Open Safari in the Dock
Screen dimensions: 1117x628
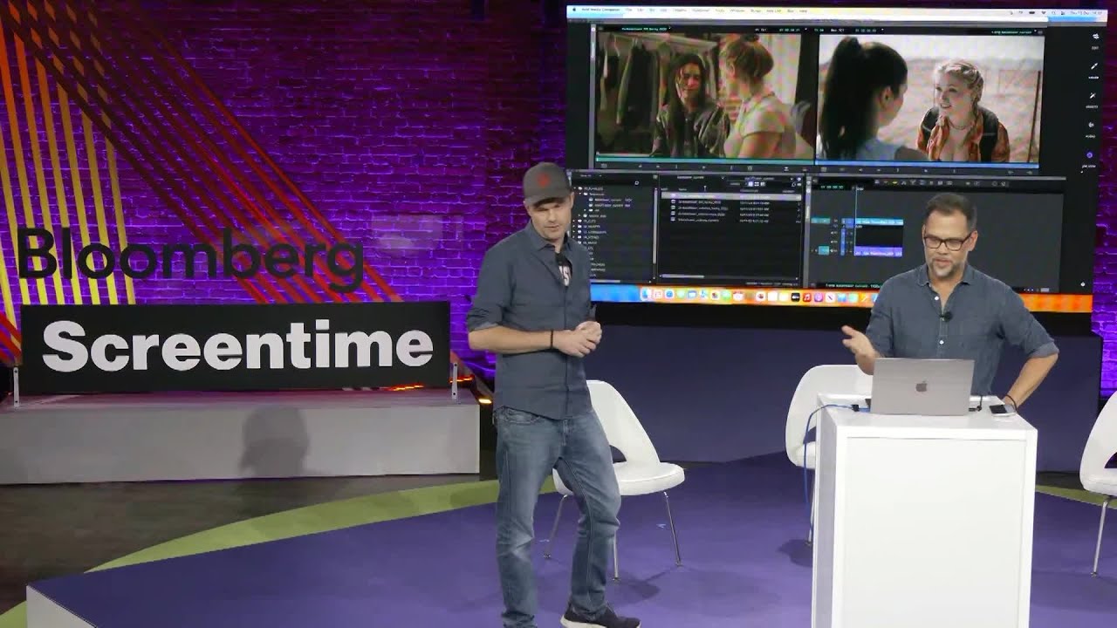669,294
